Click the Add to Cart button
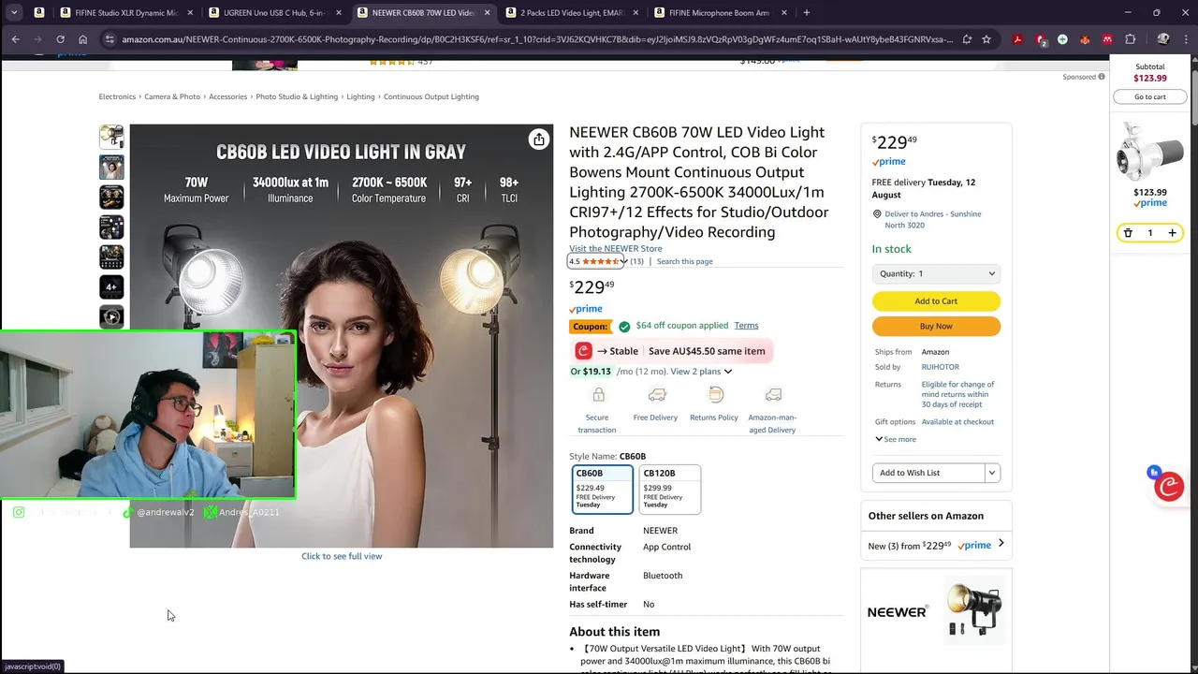1198x674 pixels. point(936,300)
